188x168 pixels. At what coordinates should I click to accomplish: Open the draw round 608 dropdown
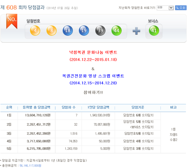(x=165, y=8)
